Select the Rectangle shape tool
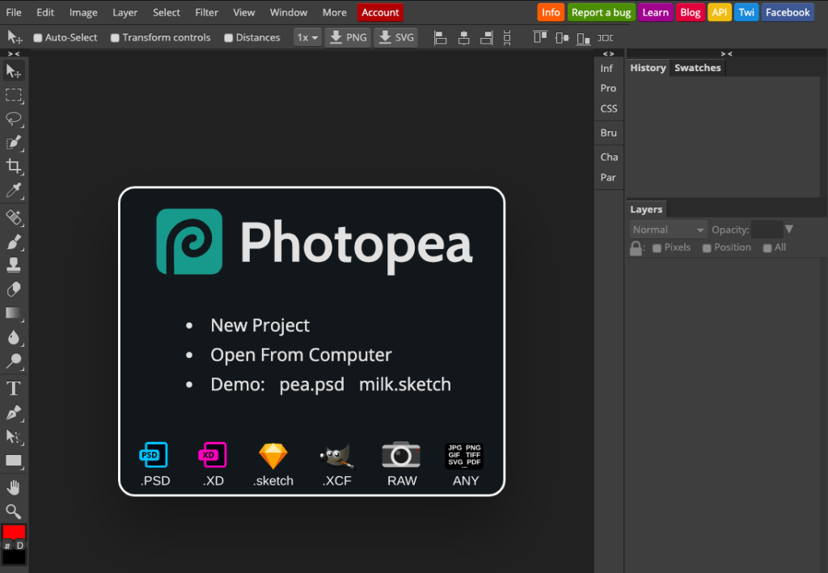Image resolution: width=828 pixels, height=573 pixels. pos(14,461)
